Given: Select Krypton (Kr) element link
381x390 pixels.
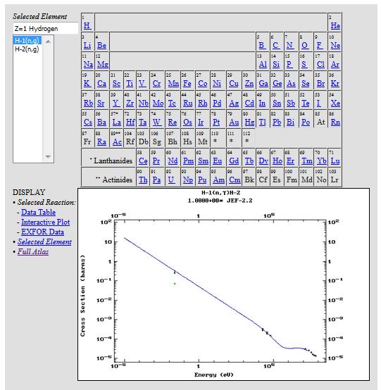Looking at the screenshot, I should [335, 83].
